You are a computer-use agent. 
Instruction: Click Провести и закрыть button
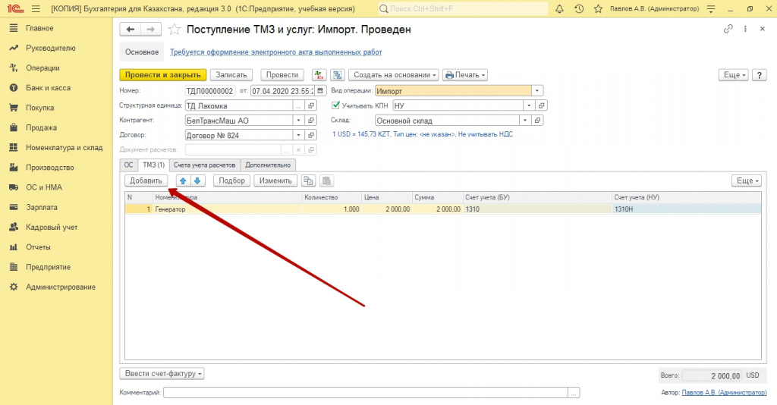(162, 75)
